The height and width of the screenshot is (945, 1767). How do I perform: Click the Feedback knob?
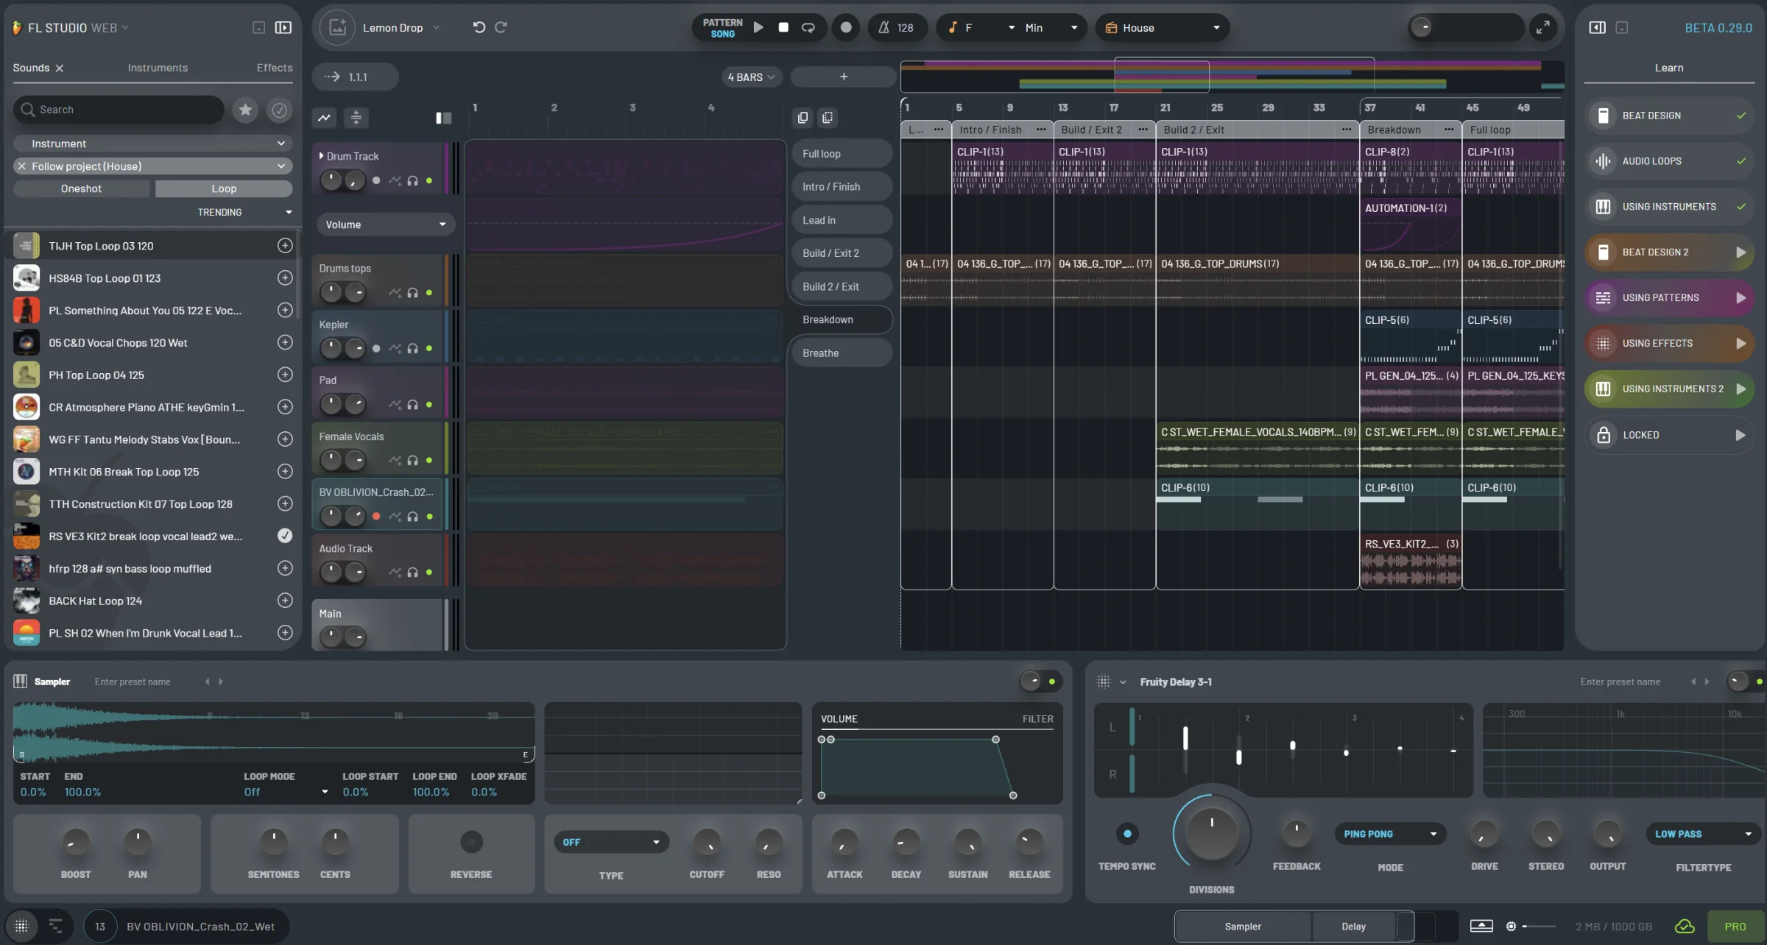(x=1296, y=832)
